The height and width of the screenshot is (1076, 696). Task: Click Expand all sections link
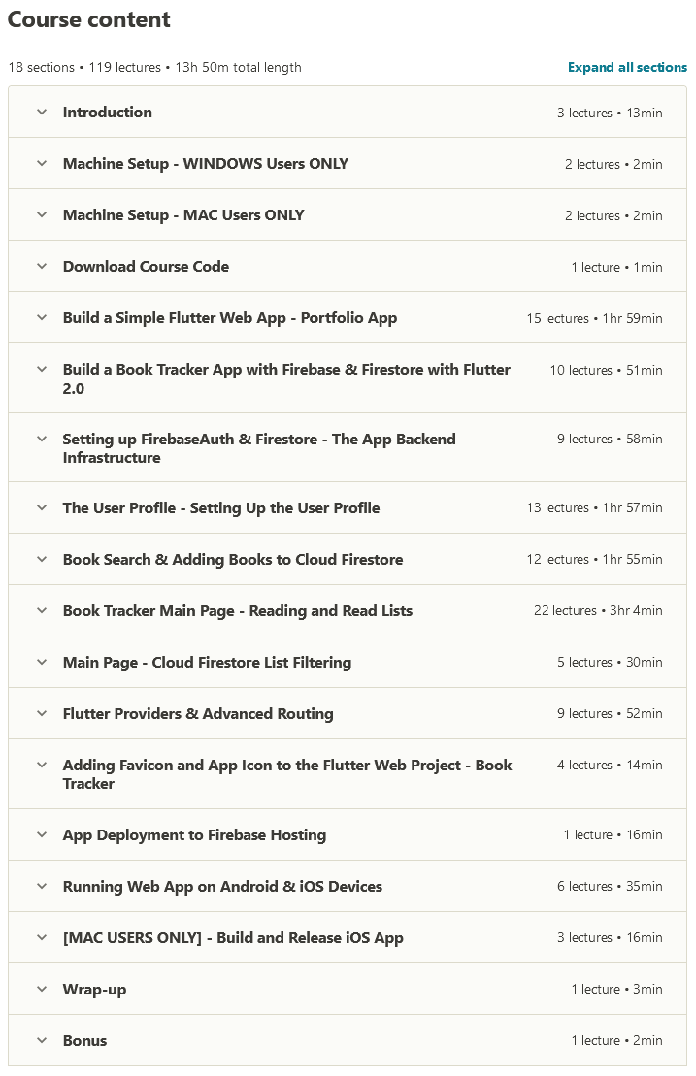pyautogui.click(x=627, y=67)
